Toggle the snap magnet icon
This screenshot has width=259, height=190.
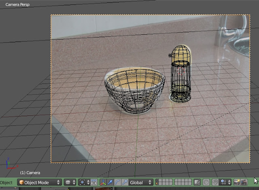pos(215,182)
